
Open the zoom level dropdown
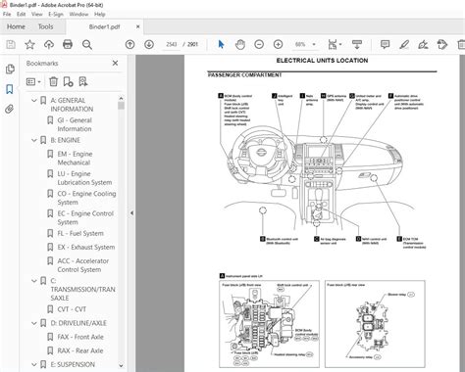314,44
